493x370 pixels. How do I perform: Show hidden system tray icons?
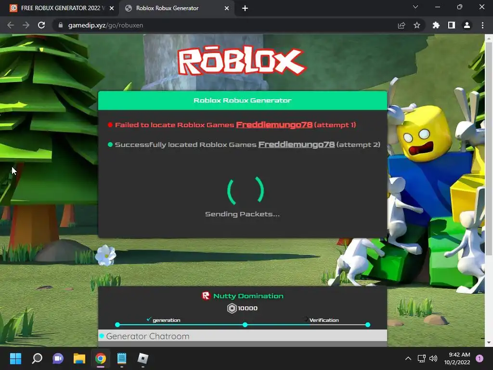408,358
